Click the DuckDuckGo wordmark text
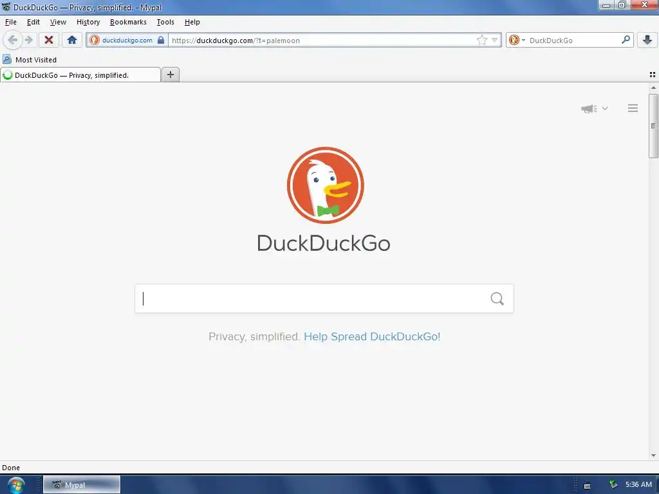 pyautogui.click(x=324, y=243)
